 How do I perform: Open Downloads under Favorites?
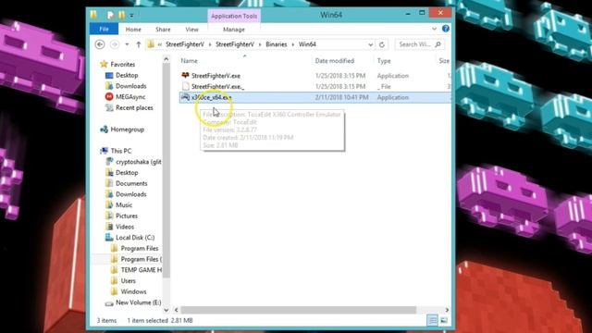coord(130,86)
